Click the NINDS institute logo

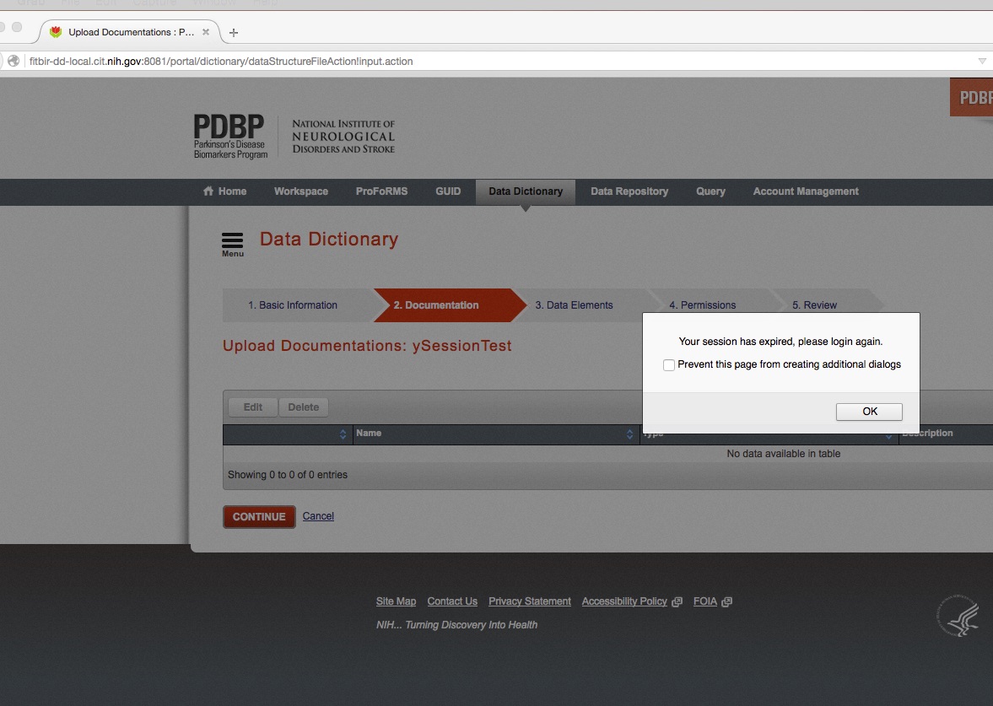(x=343, y=136)
